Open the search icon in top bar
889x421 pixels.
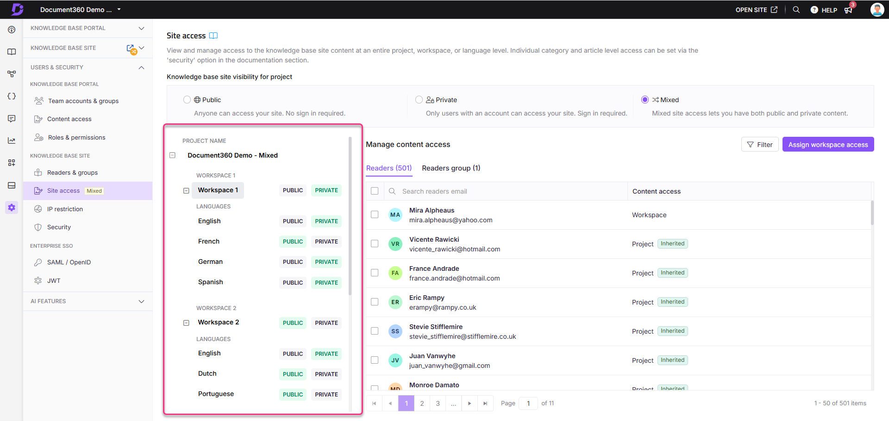[796, 10]
